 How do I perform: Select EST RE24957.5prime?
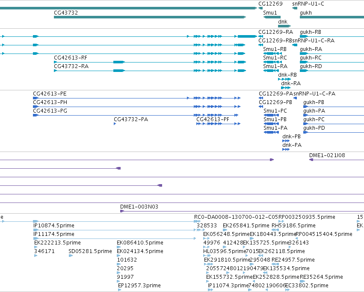click(275, 264)
